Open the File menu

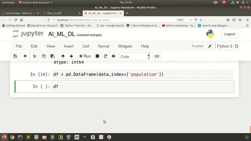click(x=19, y=46)
